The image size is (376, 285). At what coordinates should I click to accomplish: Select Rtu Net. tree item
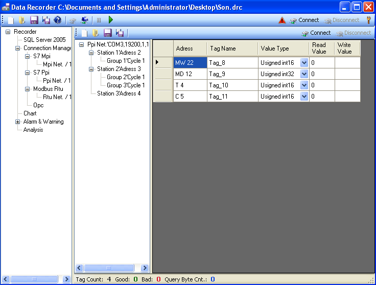pos(57,97)
